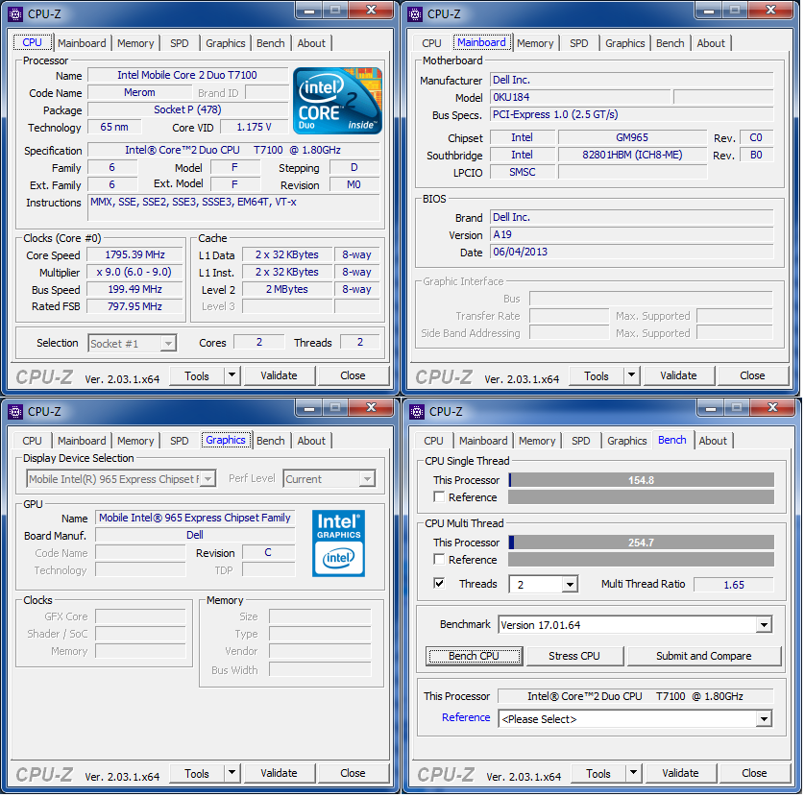Select the CPU tab in Graphics window
The width and height of the screenshot is (805, 797).
(32, 441)
